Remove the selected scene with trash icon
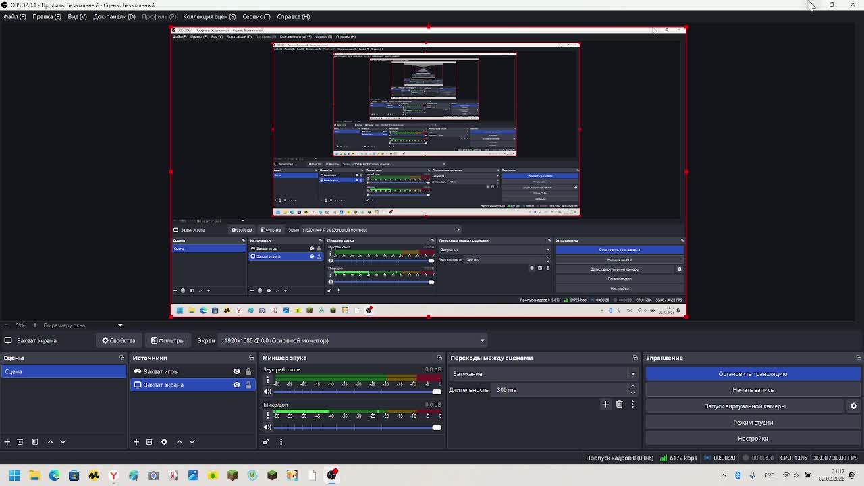864x486 pixels. point(20,442)
